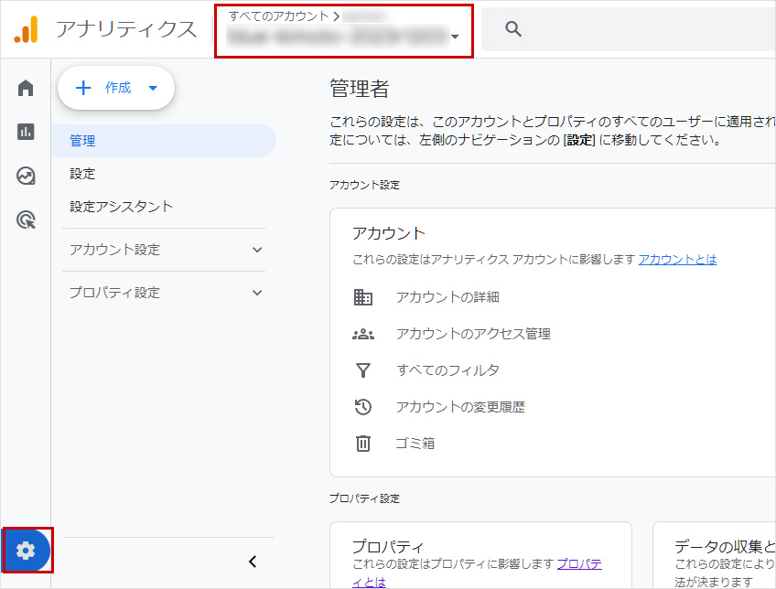Viewport: 776px width, 589px height.
Task: Click the Google Analytics logo
Action: [26, 29]
